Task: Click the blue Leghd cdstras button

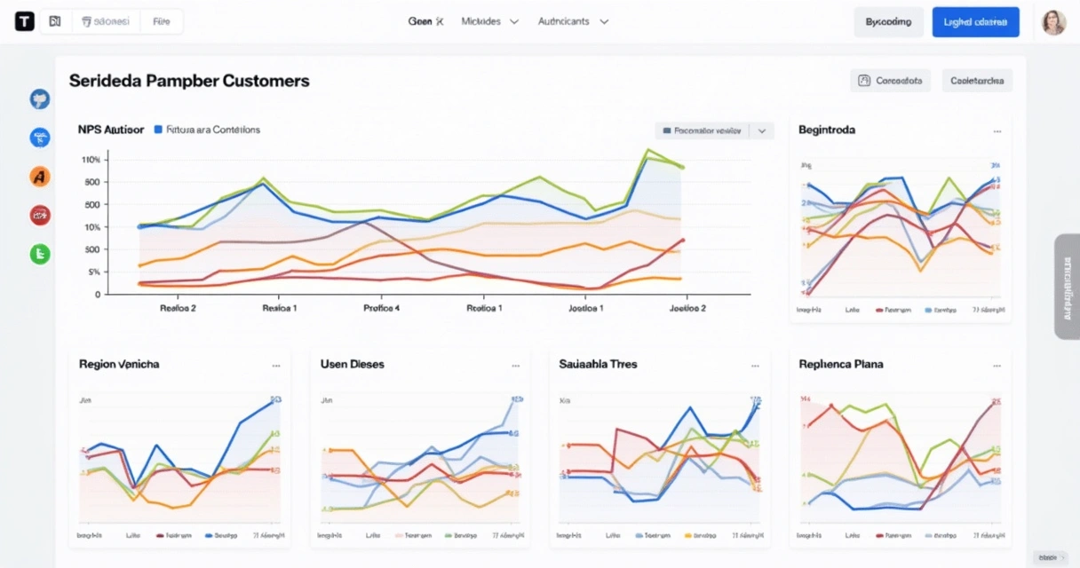Action: [976, 22]
